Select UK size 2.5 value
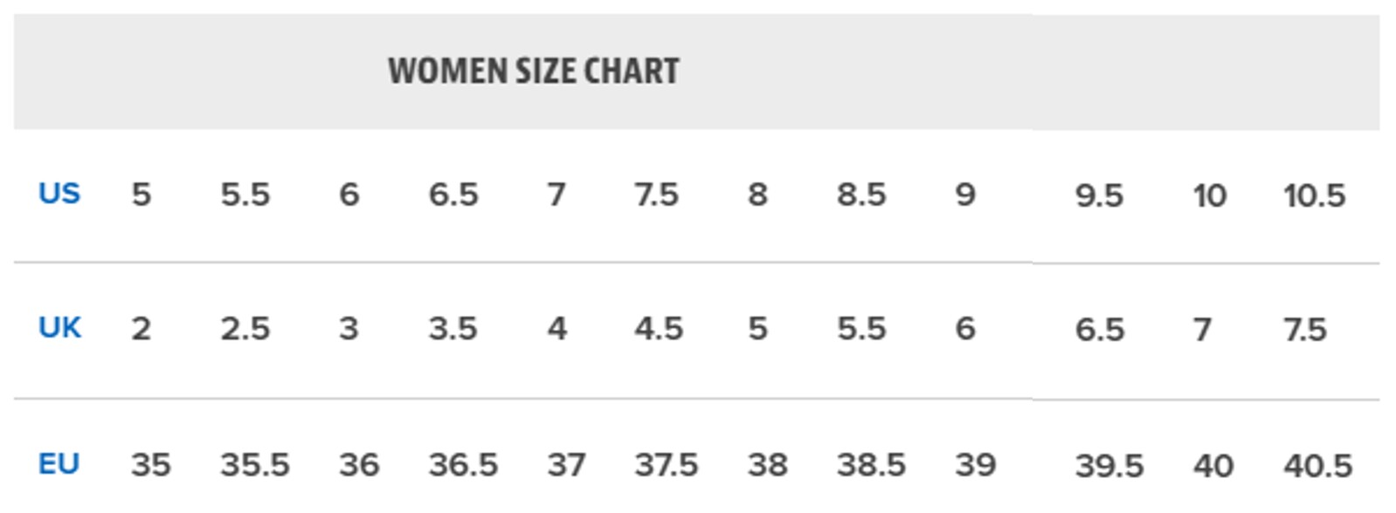1396x513 pixels. pyautogui.click(x=245, y=329)
